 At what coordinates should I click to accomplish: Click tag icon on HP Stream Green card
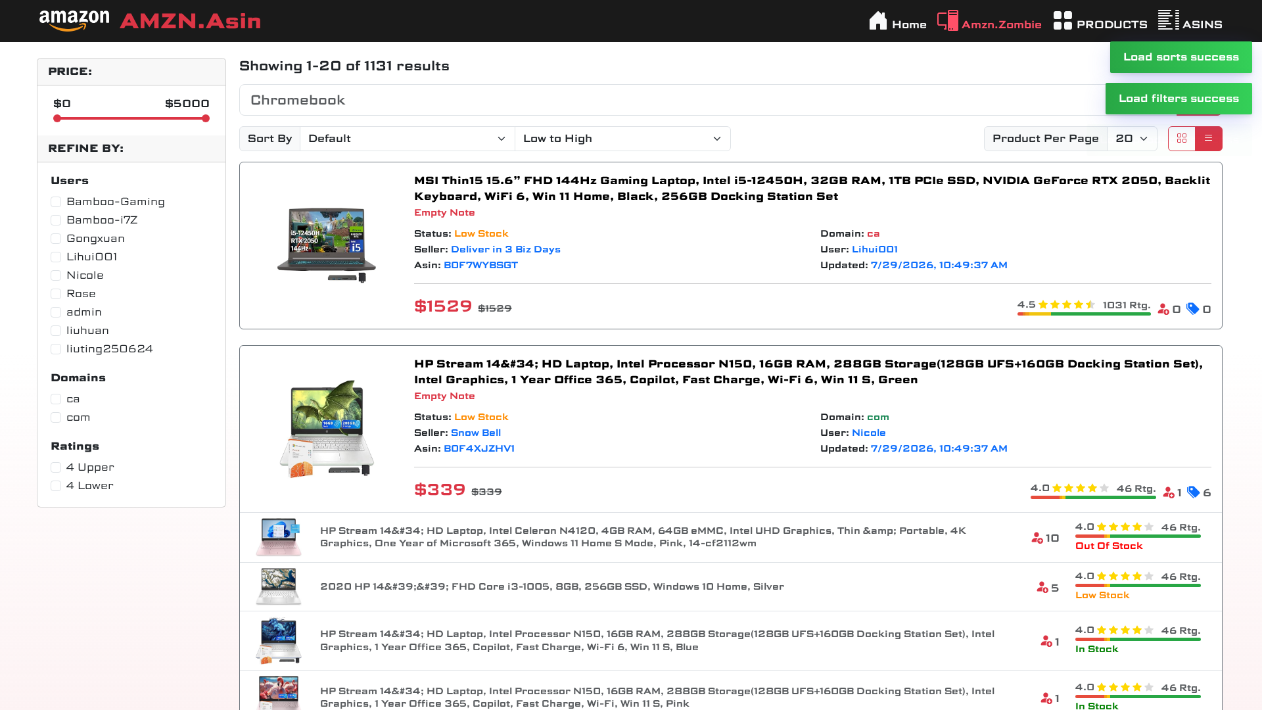coord(1194,492)
